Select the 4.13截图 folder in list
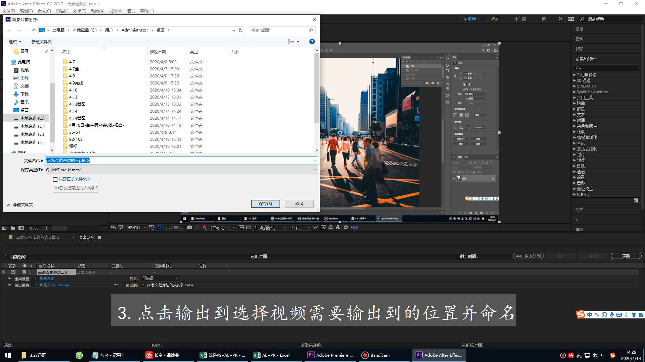Image resolution: width=645 pixels, height=362 pixels. (x=77, y=104)
